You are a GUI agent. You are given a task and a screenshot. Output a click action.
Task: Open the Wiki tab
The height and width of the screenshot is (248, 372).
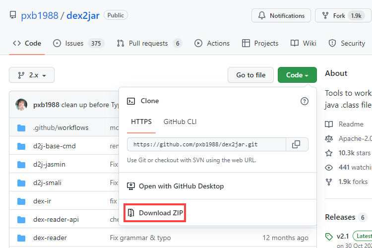coord(304,43)
